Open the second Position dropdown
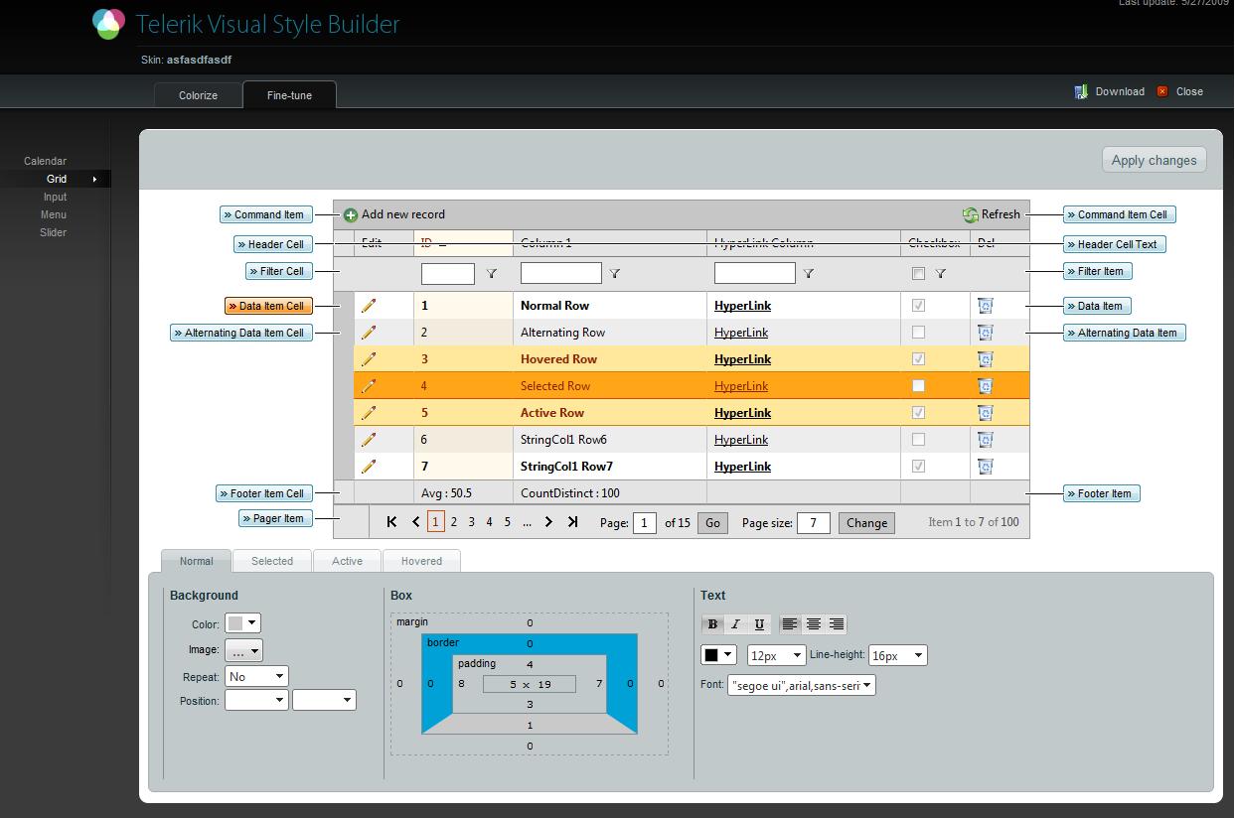Viewport: 1235px width, 818px height. [x=324, y=700]
